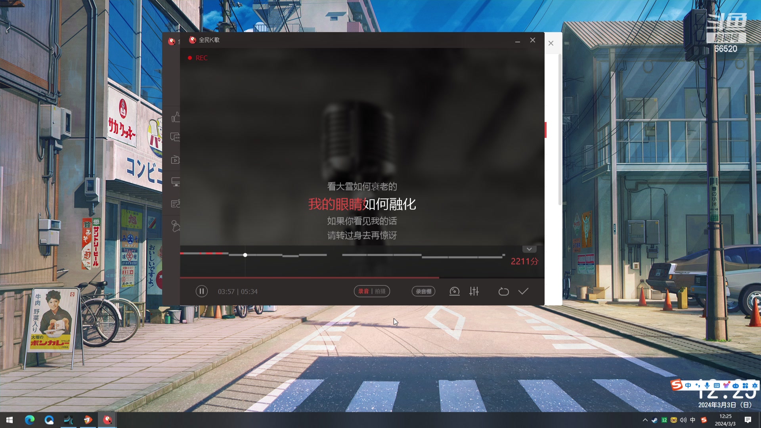Open the video TV sidebar icon in main window
This screenshot has width=761, height=428.
(175, 160)
